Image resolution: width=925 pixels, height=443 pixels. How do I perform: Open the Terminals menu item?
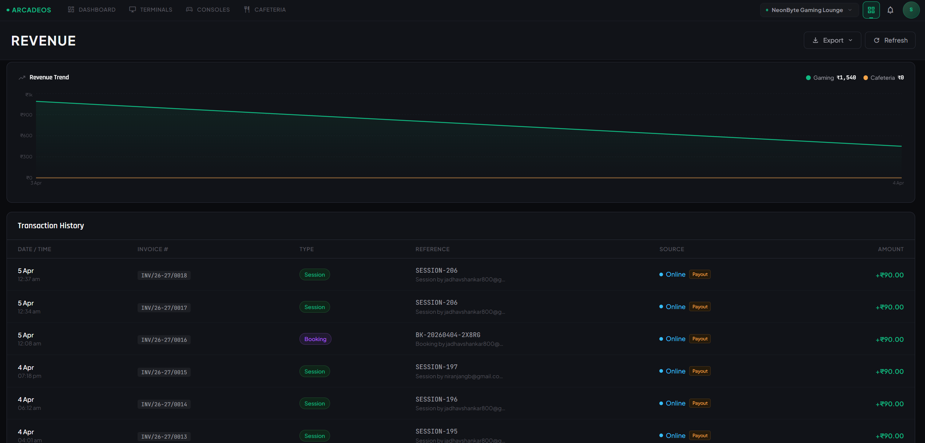(x=151, y=10)
